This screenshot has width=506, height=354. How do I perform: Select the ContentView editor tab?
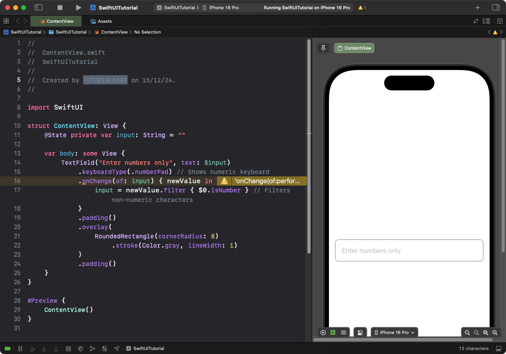click(x=56, y=21)
